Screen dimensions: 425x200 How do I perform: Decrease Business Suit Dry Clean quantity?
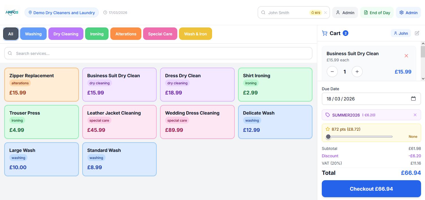point(332,72)
